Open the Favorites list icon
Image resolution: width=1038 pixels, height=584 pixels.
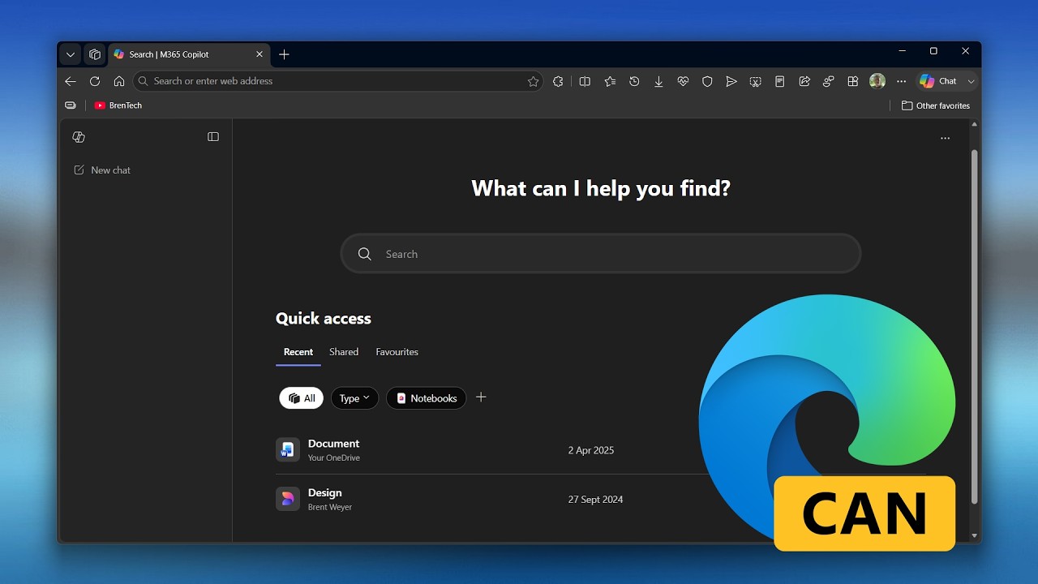610,81
